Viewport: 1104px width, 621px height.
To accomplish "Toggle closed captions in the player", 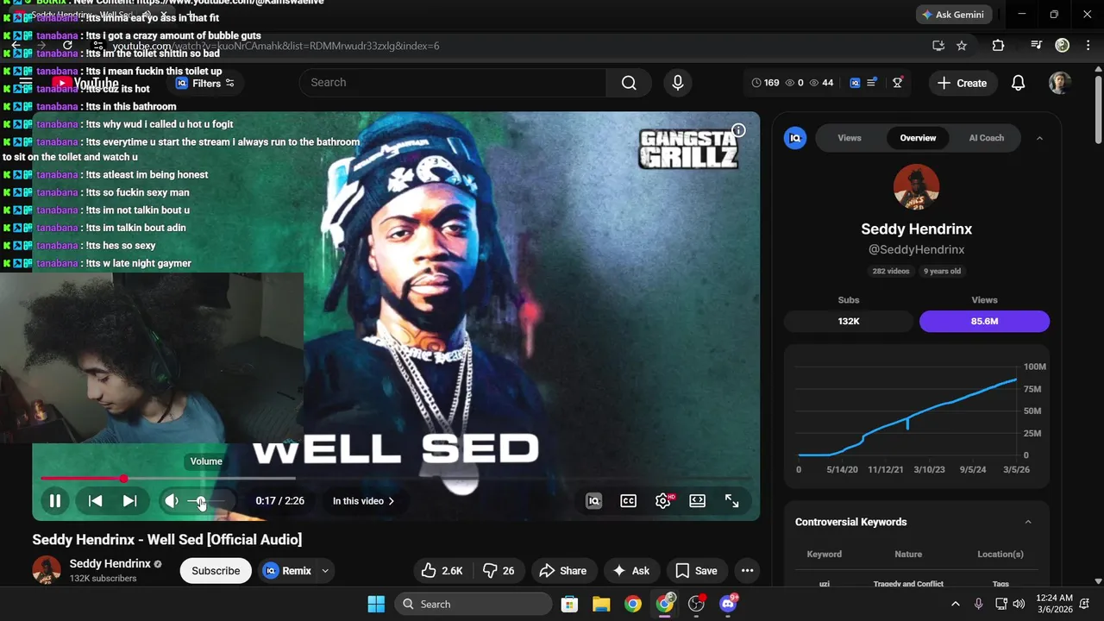I will pos(629,501).
